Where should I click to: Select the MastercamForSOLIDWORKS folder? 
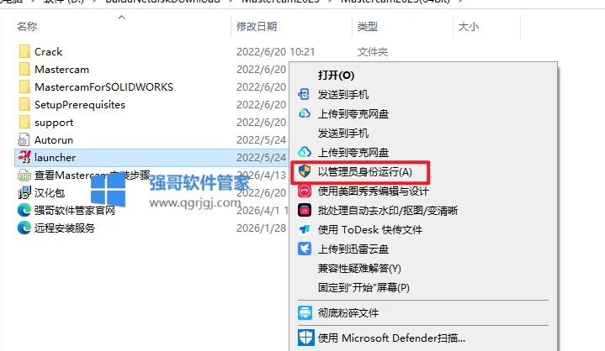(103, 87)
